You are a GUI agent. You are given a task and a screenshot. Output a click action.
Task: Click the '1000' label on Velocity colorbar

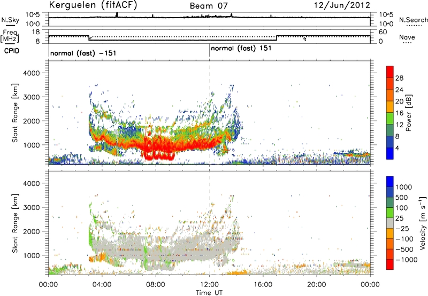pos(404,187)
